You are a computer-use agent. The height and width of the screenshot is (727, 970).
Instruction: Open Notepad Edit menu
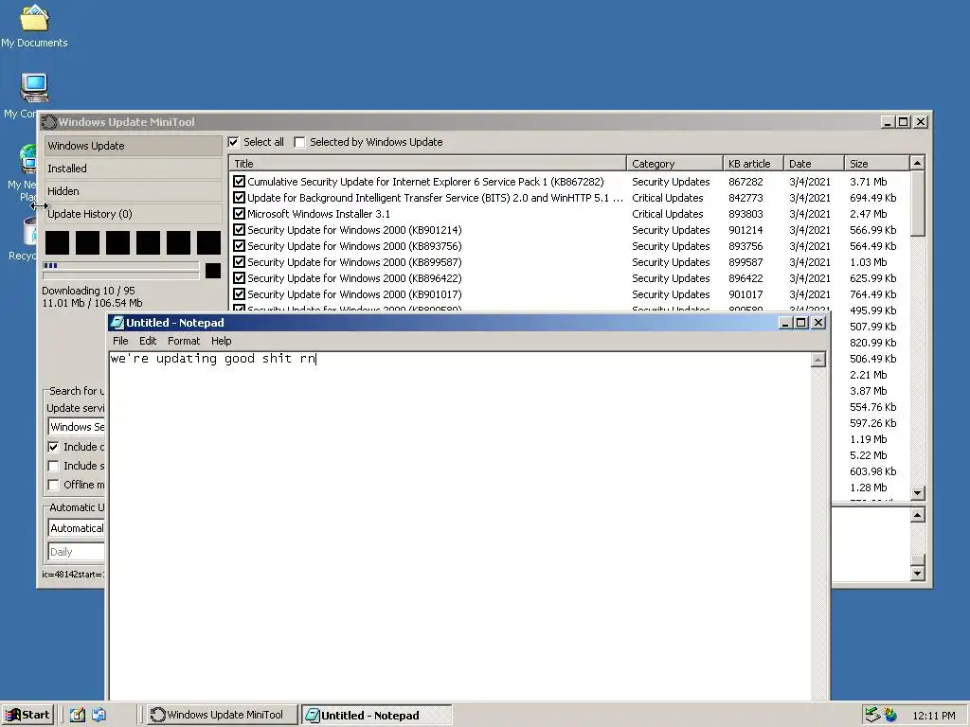click(x=147, y=341)
